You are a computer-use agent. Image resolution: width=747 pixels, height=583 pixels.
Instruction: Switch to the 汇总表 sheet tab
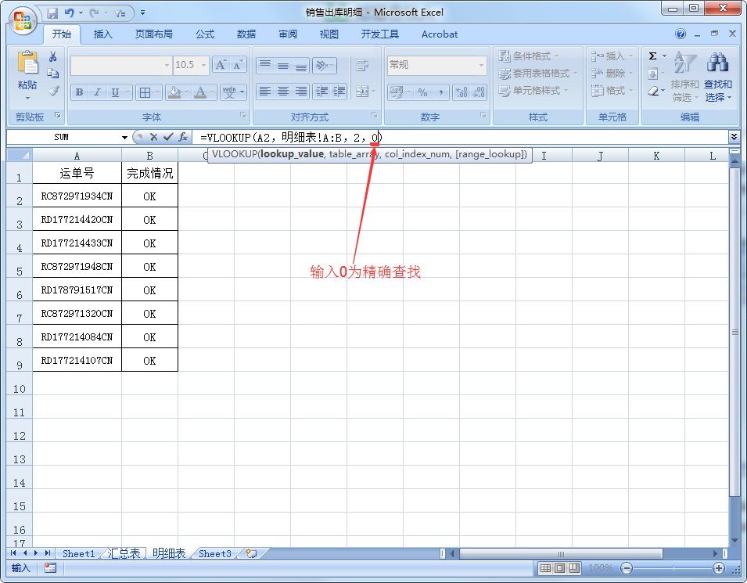124,553
